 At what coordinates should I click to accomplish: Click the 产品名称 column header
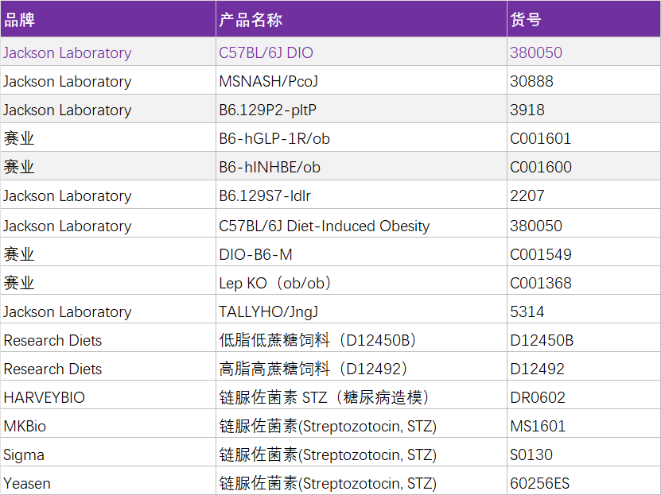361,19
